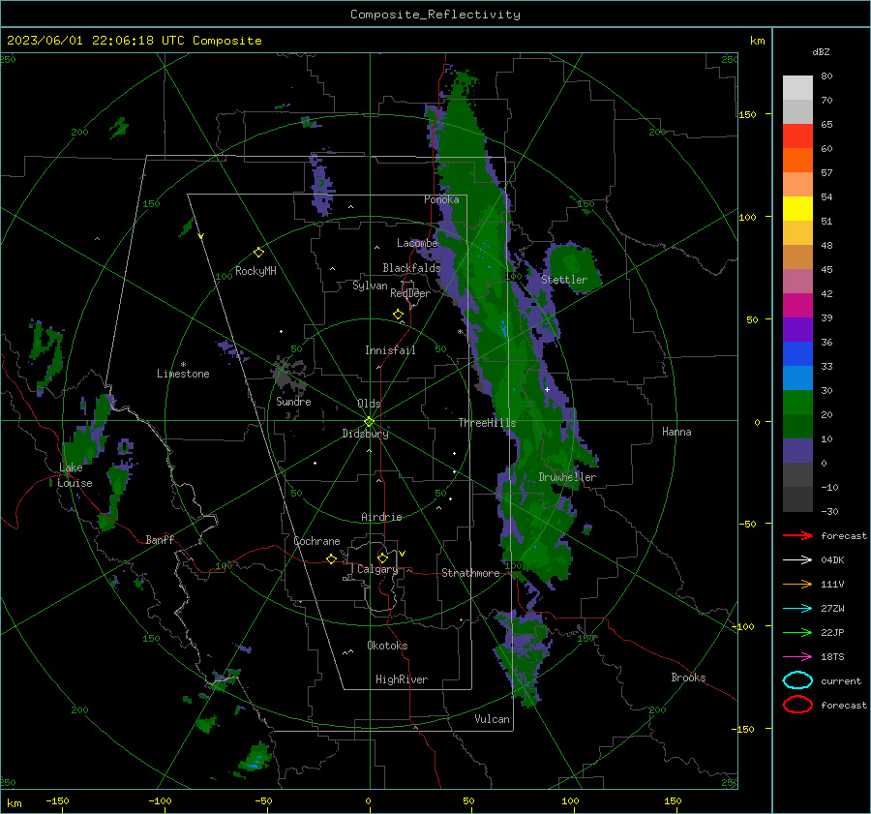Click the HighRiver town label
Viewport: 871px width, 814px height.
pyautogui.click(x=402, y=679)
